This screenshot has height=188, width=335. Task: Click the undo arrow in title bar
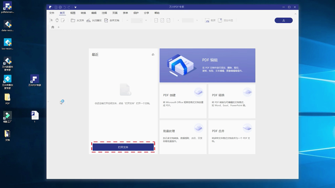point(65,7)
